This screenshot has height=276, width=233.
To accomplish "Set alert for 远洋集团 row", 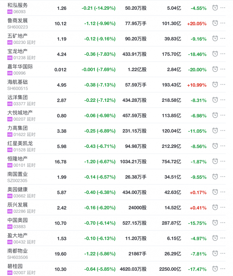I will 215,100.
